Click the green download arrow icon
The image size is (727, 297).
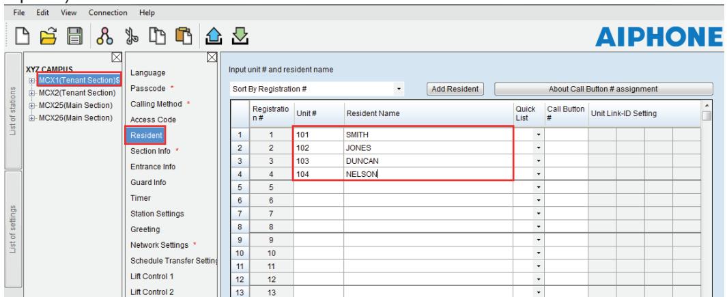click(240, 36)
